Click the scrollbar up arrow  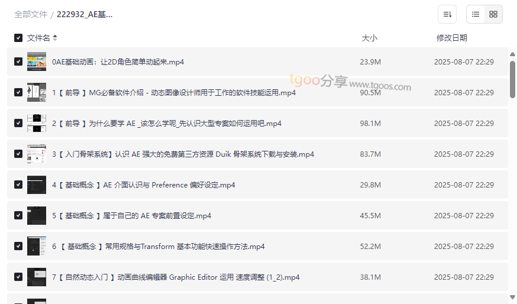pyautogui.click(x=512, y=54)
